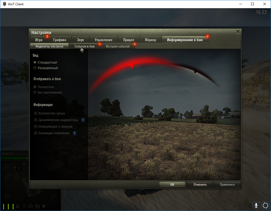Click the DenisZed player name
The image size is (271, 211).
click(x=7, y=154)
